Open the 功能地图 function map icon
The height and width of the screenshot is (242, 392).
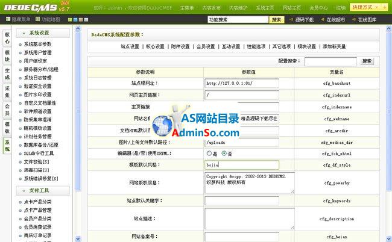pos(38,19)
